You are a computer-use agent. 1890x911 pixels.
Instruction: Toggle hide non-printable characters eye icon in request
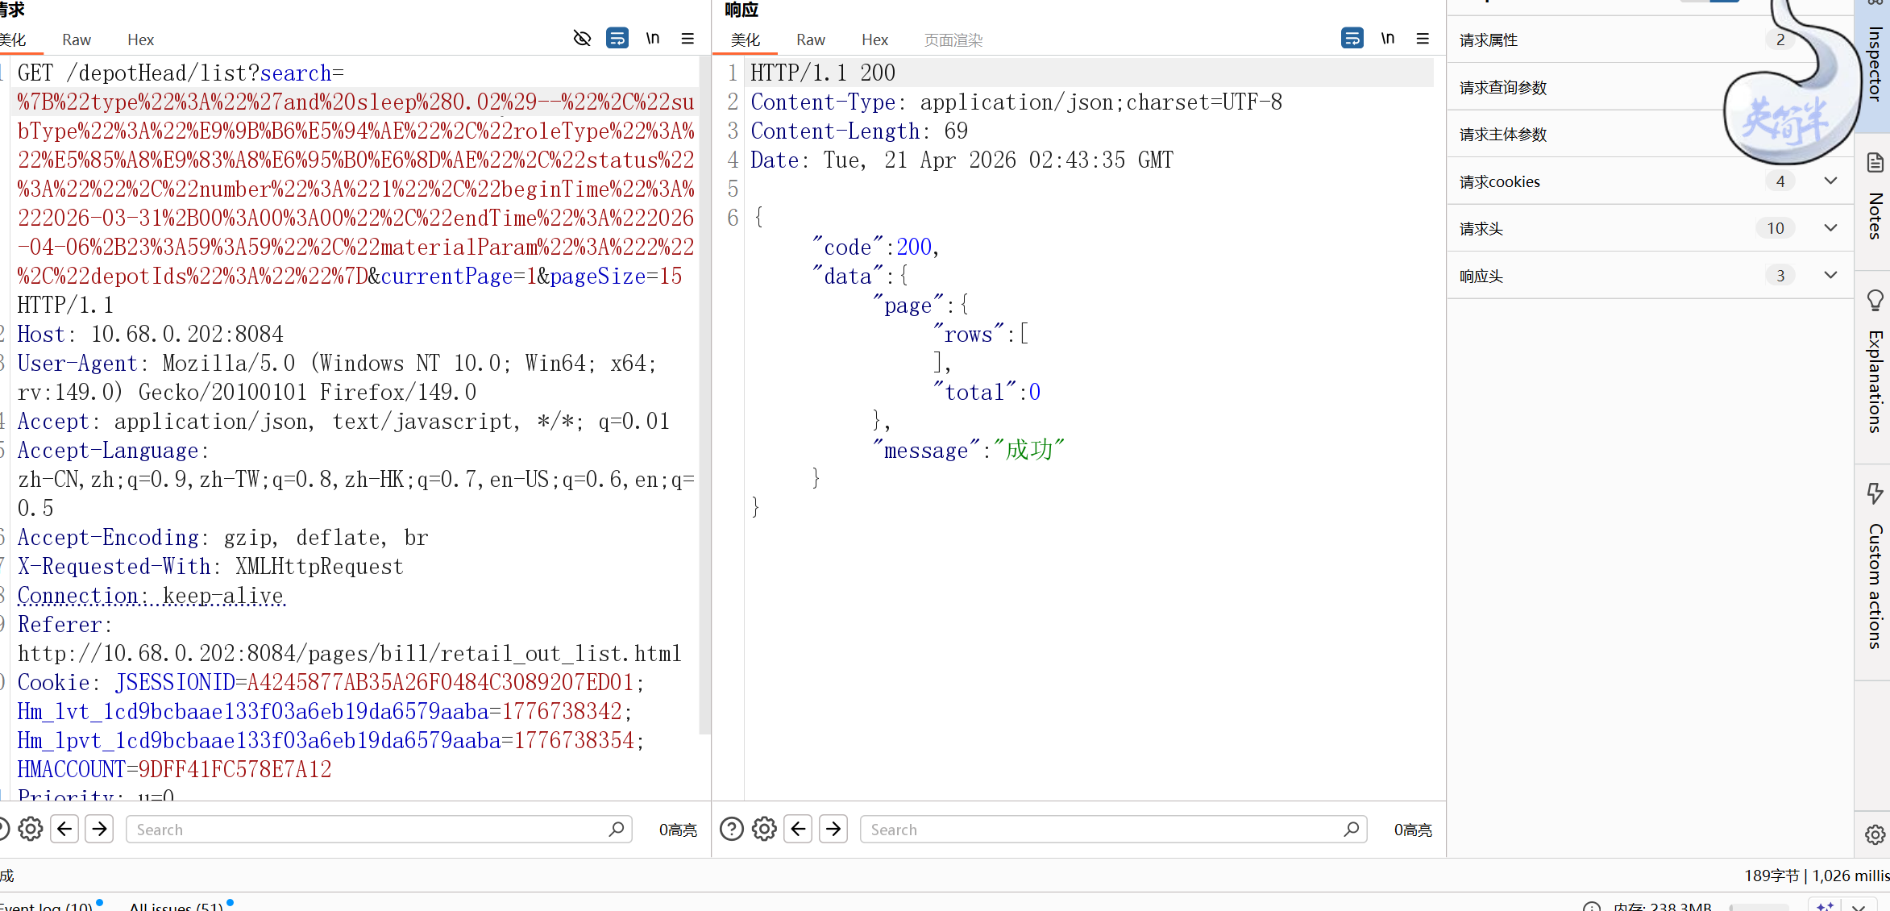pos(582,38)
